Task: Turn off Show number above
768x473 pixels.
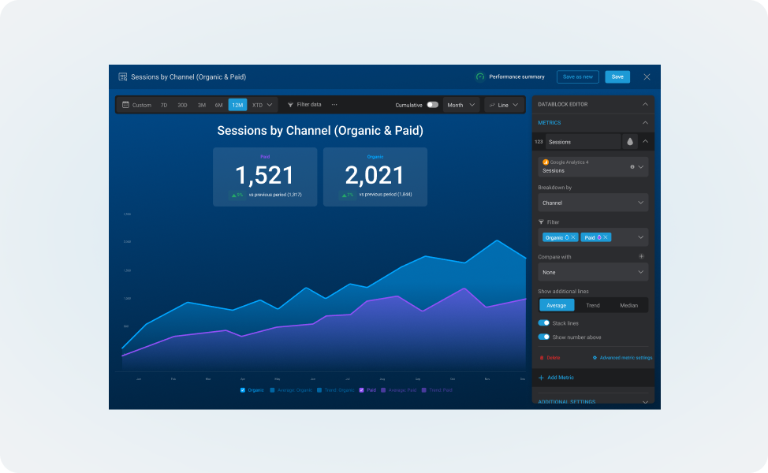Action: click(544, 337)
